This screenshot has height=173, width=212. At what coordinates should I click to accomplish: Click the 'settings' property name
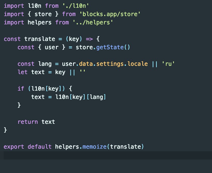[x=110, y=64]
